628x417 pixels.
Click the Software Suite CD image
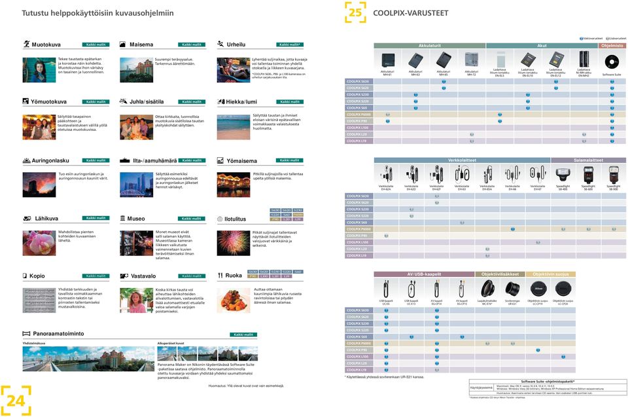click(612, 62)
